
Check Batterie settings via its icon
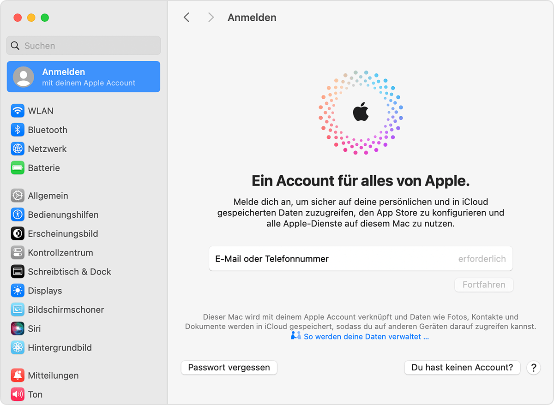[18, 167]
